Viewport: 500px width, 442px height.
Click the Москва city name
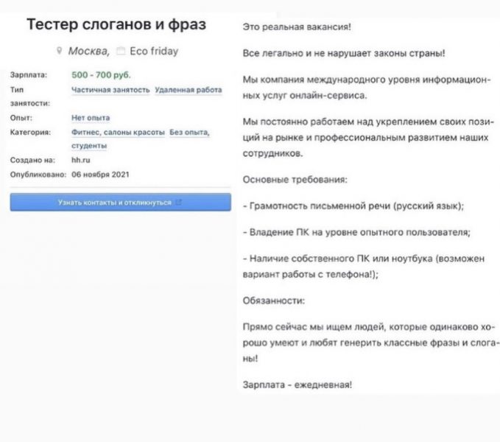click(88, 52)
